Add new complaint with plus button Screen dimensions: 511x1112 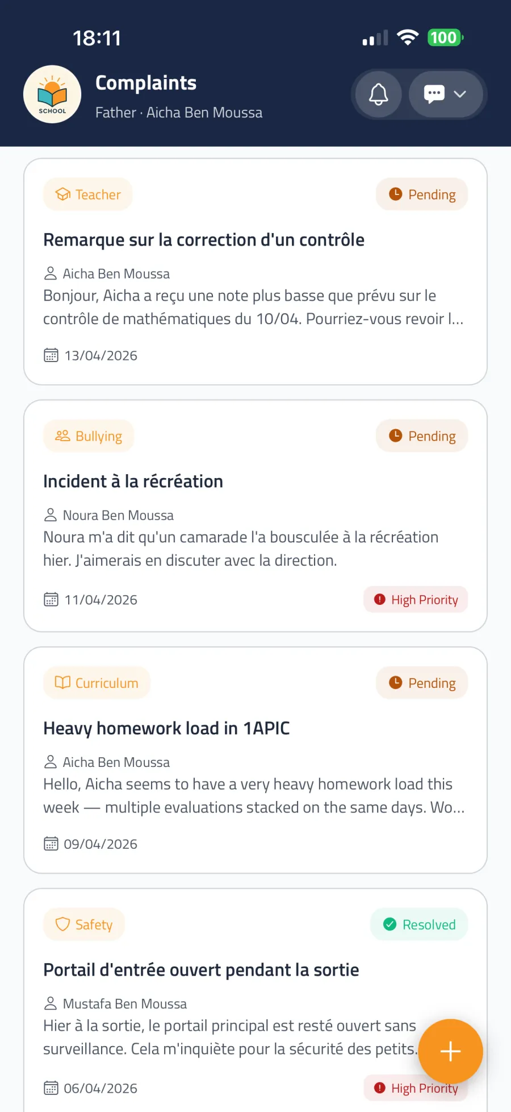pyautogui.click(x=450, y=1051)
